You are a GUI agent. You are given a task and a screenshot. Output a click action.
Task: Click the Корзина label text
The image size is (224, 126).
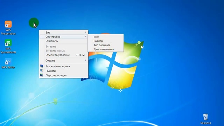(205, 123)
